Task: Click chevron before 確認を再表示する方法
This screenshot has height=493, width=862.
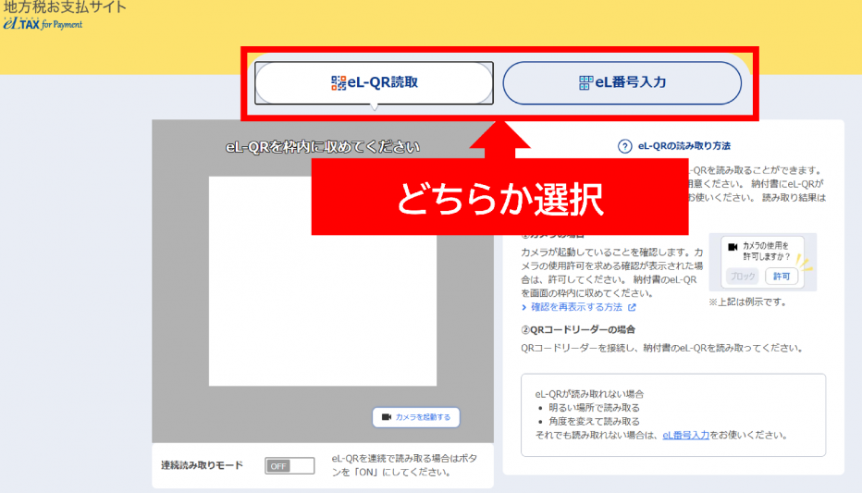Action: point(523,307)
